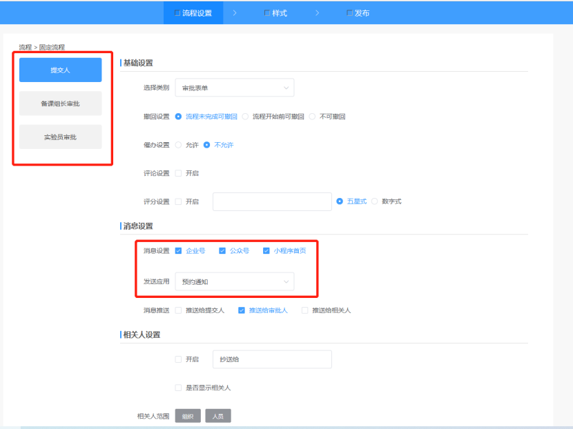The width and height of the screenshot is (573, 429).
Task: Click the 撤回设置 label
Action: click(x=157, y=117)
